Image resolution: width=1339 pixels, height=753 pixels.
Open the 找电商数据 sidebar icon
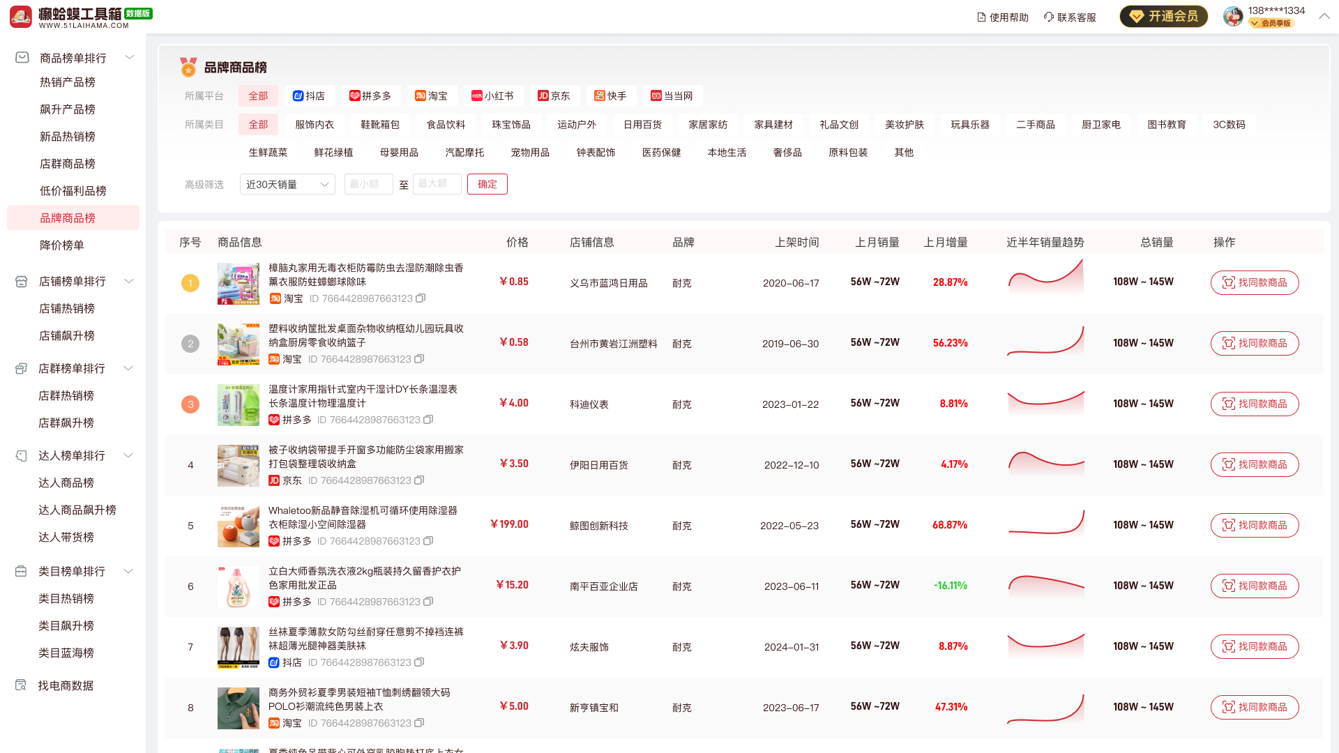pos(21,685)
